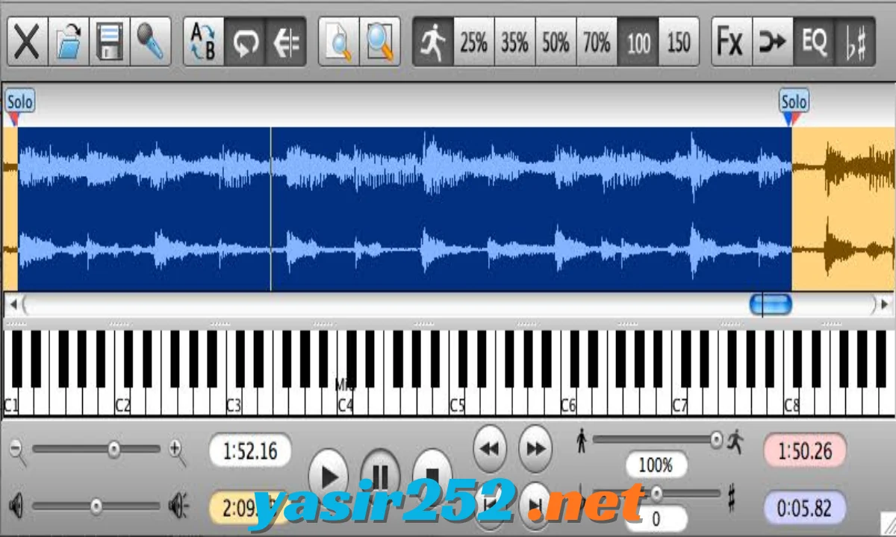Click the pink 1:50.26 time field
Screen dimensions: 896x537
click(x=805, y=450)
